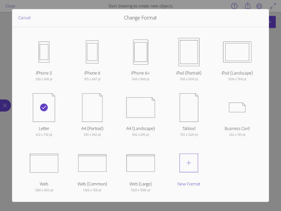Tap the share export icon
Image resolution: width=281 pixels, height=211 pixels.
(x=247, y=6)
